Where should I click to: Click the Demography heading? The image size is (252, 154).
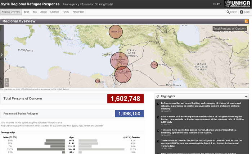[8, 132]
